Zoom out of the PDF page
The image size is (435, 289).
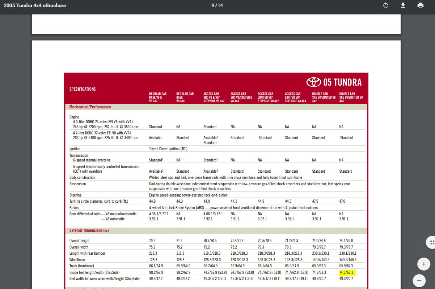tap(419, 280)
